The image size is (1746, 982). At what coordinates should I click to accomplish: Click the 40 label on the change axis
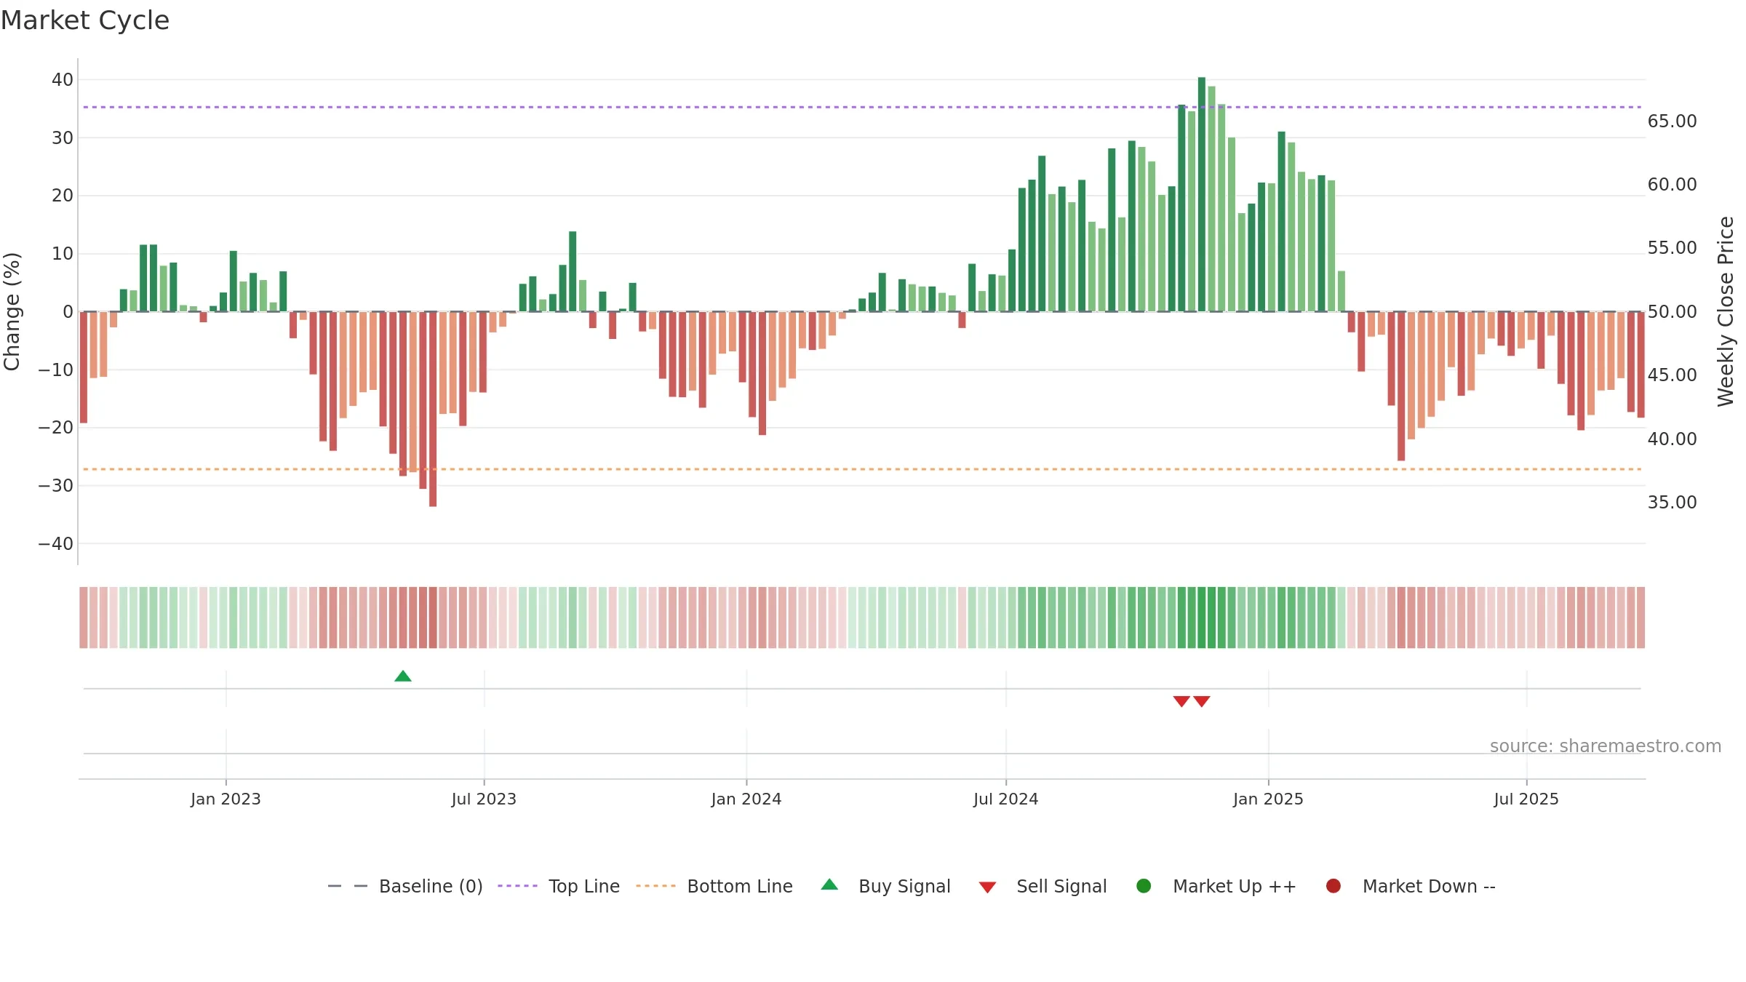(x=63, y=80)
